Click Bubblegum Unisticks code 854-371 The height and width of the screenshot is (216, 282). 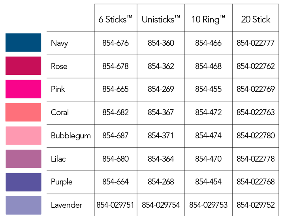pyautogui.click(x=160, y=136)
